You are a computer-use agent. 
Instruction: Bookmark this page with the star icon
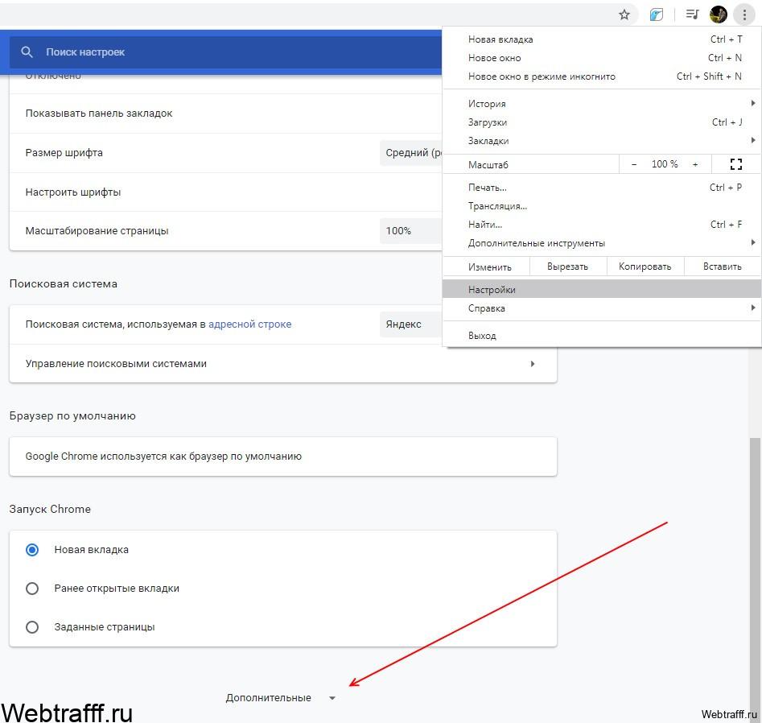tap(624, 14)
